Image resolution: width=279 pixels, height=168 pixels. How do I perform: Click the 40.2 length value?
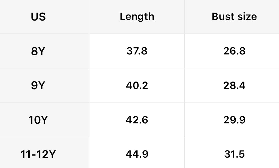(x=137, y=86)
